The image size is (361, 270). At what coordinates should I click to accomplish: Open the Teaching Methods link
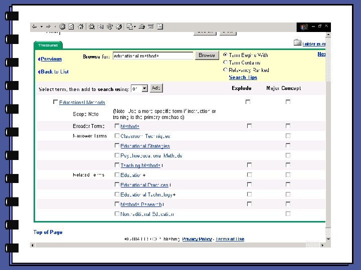point(140,165)
